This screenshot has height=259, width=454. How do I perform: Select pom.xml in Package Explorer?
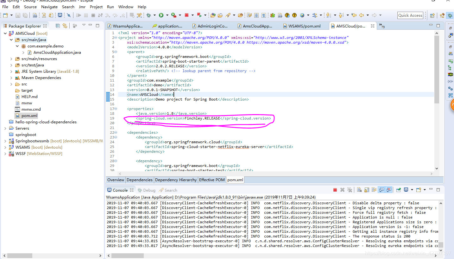29,116
